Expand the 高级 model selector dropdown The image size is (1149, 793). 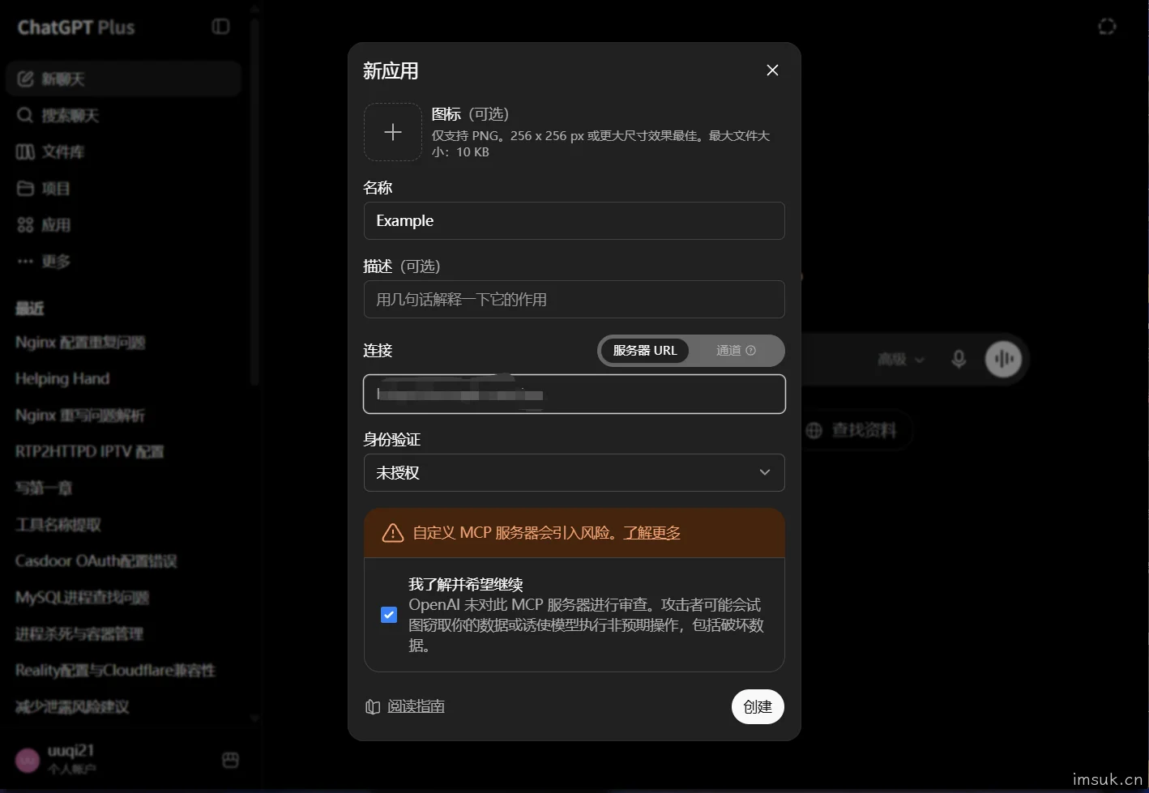point(901,359)
